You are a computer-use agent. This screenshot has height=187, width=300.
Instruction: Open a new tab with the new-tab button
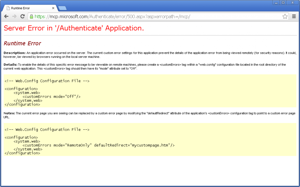(x=62, y=8)
